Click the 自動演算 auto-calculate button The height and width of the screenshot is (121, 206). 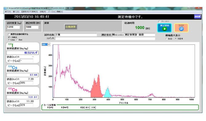(x=70, y=27)
